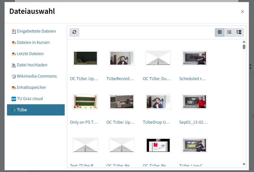Open Wikimedia Commons repository
Viewport: 254px width, 172px height.
36,76
